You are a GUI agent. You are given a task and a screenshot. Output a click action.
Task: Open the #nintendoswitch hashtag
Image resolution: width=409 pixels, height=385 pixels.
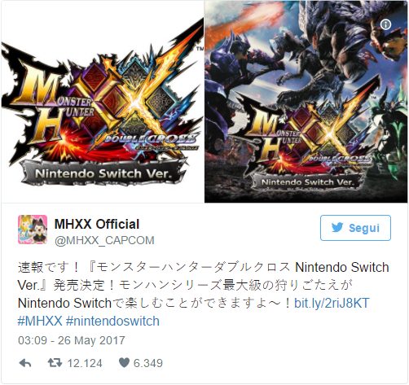[112, 321]
